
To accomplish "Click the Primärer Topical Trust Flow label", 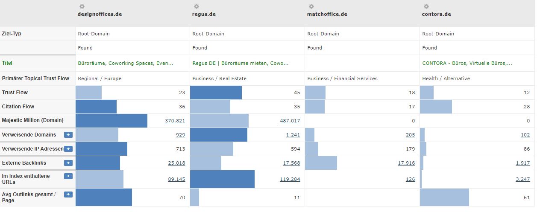I will coord(35,78).
